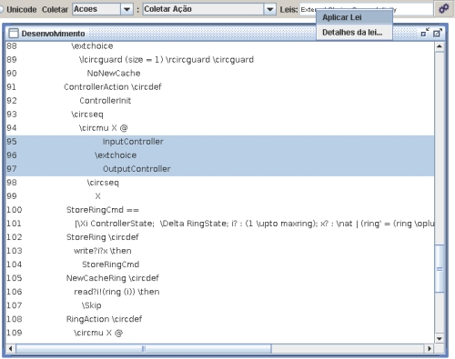The width and height of the screenshot is (455, 359).
Task: Maximize the Desenvolvimento panel
Action: click(x=438, y=33)
